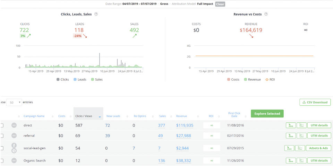Sort the table by New Leads
This screenshot has height=166, width=333.
pos(113,116)
